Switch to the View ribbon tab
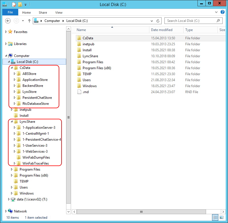The width and height of the screenshot is (228, 223). point(59,13)
